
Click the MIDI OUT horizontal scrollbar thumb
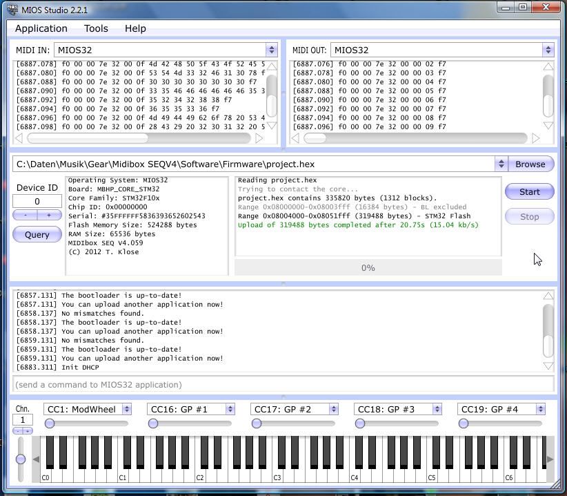pos(315,138)
